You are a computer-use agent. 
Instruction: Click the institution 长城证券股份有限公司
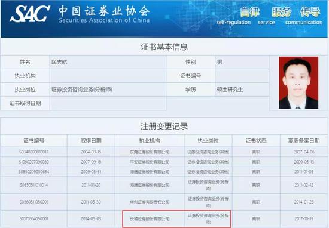pyautogui.click(x=150, y=219)
